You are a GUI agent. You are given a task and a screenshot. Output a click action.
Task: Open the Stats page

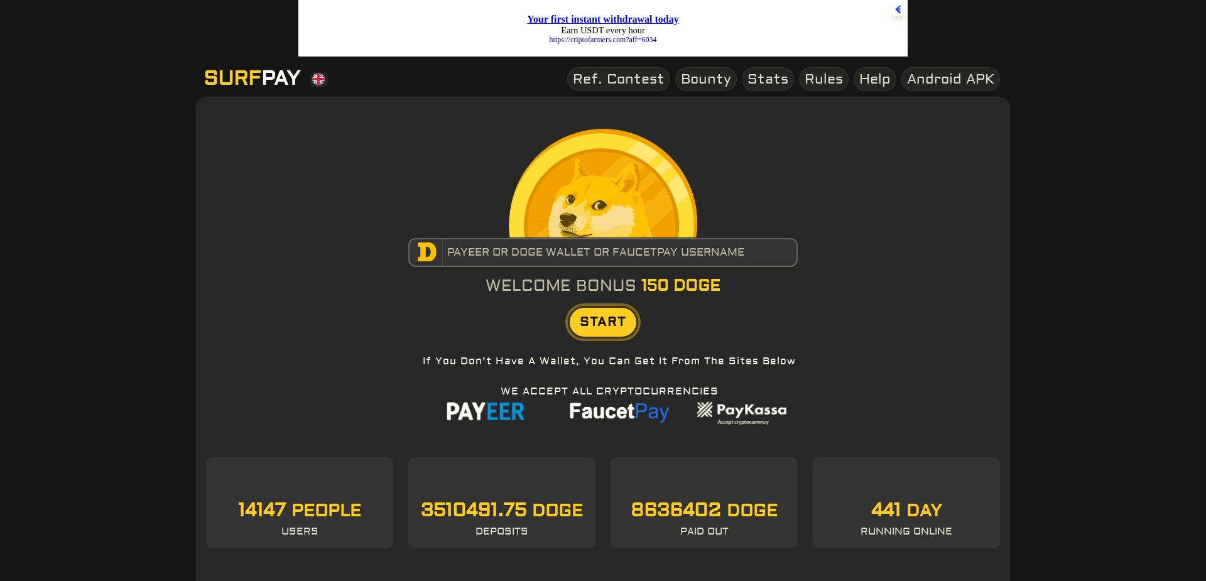point(767,79)
